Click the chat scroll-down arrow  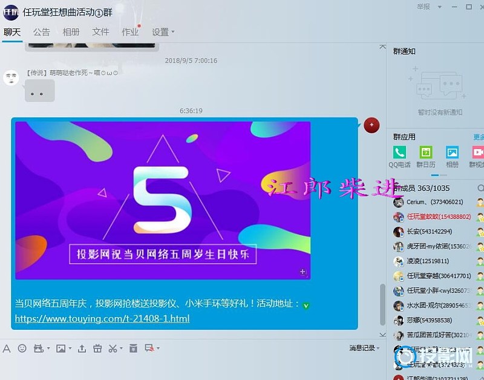(x=383, y=335)
